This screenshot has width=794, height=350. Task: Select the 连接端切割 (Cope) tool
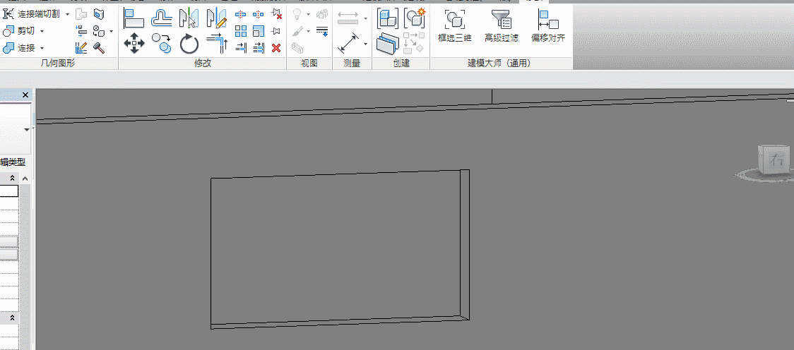pos(31,14)
